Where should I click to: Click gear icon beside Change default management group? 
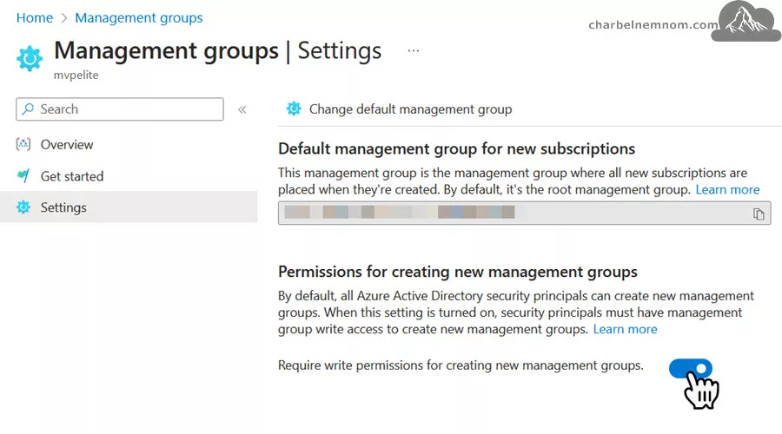click(x=294, y=108)
